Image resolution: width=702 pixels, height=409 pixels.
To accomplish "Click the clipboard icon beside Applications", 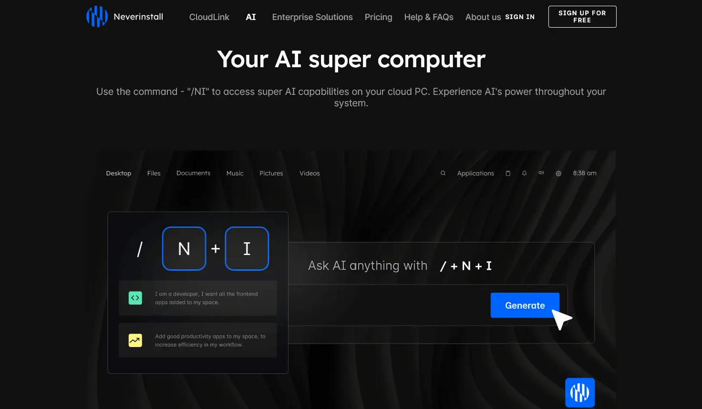I will coord(508,174).
